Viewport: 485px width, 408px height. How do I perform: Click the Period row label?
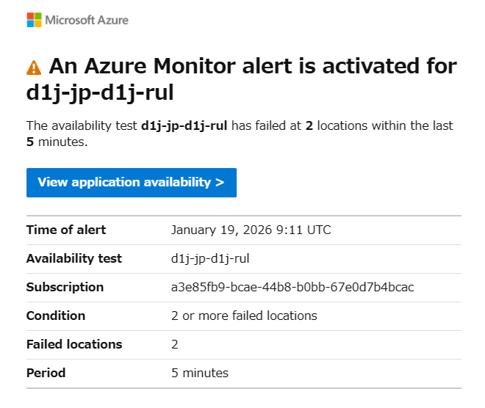[x=46, y=373]
